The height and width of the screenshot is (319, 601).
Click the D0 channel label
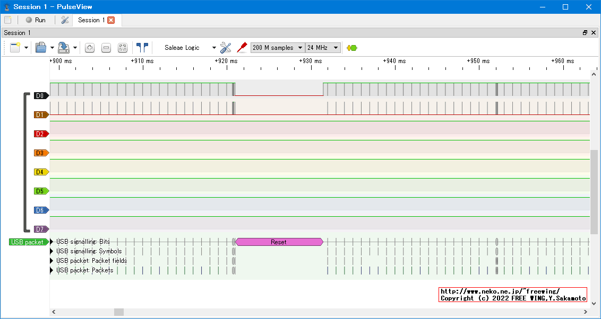click(x=40, y=96)
